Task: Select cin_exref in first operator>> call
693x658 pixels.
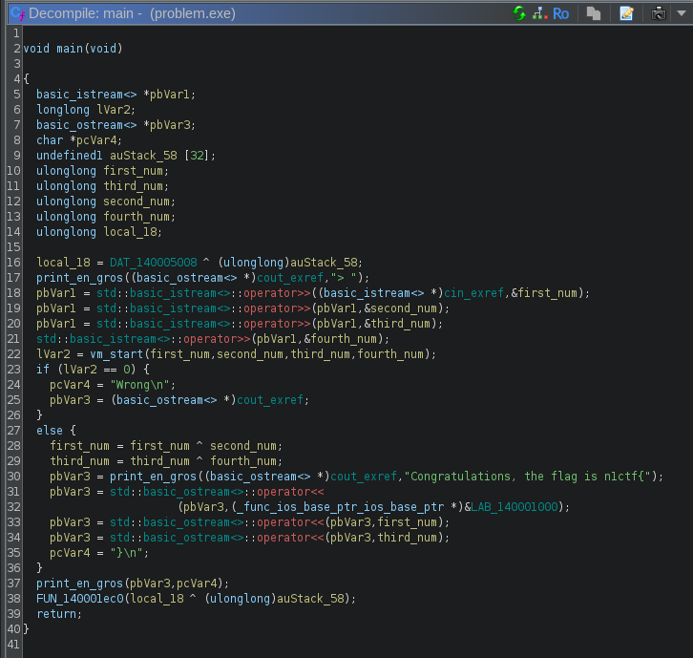Action: (475, 292)
